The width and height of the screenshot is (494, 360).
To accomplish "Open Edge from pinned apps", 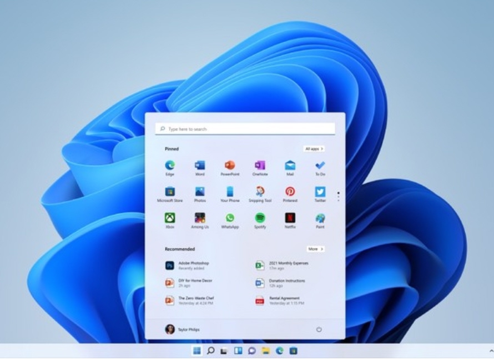I will (170, 168).
